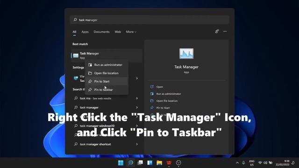Click the Settings result icon under Settings
This screenshot has width=299, height=168.
(x=76, y=78)
